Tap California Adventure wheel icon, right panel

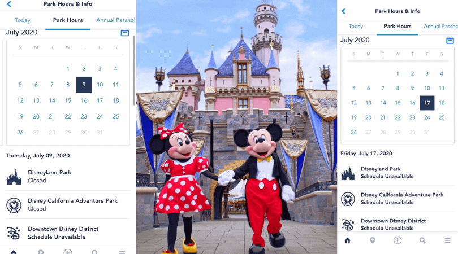point(348,199)
